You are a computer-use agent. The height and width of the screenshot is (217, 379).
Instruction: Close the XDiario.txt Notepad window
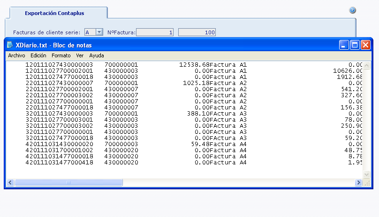coord(365,45)
